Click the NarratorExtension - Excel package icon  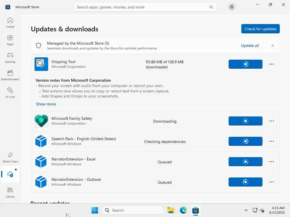click(x=41, y=161)
